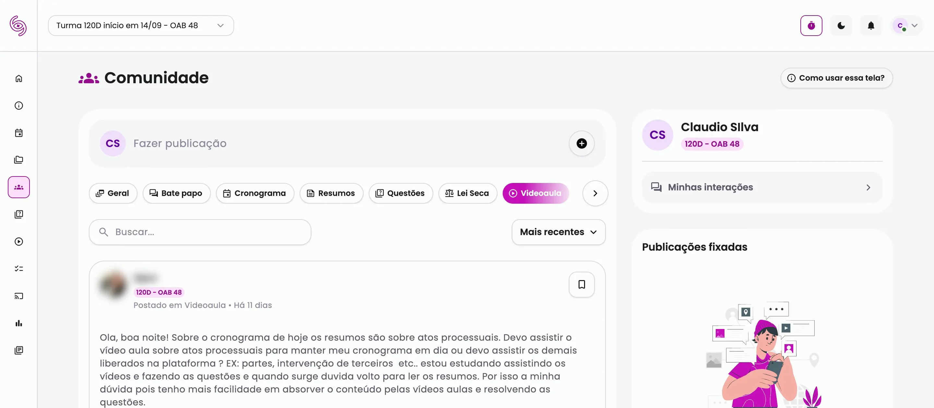Open the Mais recentes sort dropdown

tap(558, 232)
